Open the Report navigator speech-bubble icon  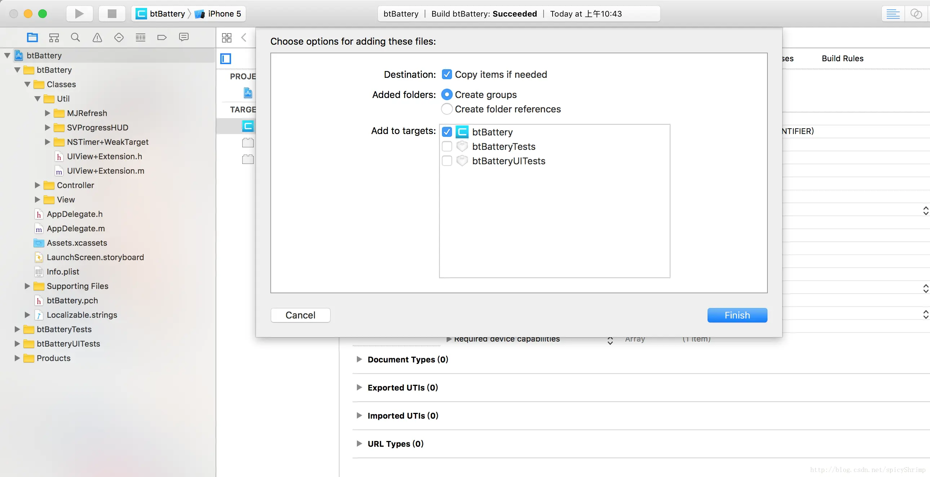pyautogui.click(x=184, y=37)
